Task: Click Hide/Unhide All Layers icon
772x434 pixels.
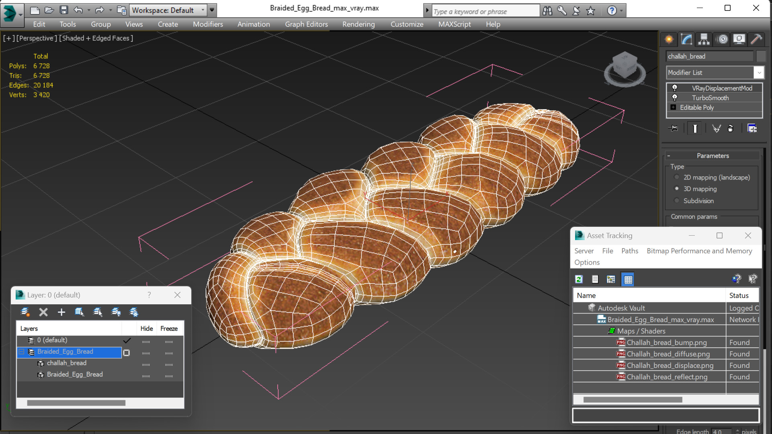Action: [x=116, y=312]
